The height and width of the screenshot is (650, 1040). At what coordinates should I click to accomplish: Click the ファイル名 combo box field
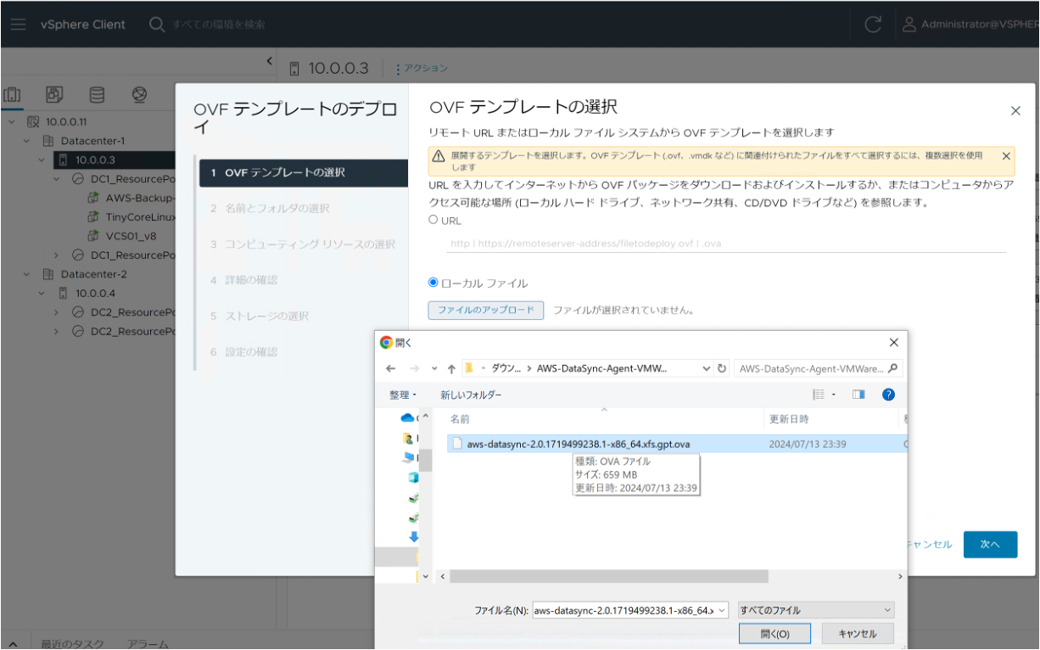(629, 610)
